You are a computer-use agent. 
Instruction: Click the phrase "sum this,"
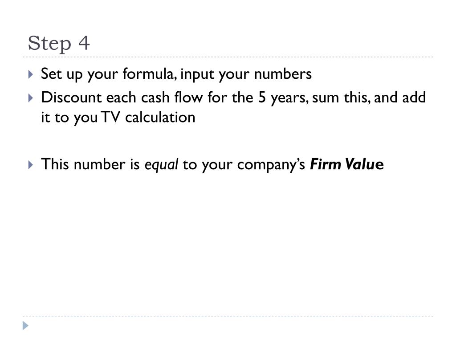coord(341,98)
